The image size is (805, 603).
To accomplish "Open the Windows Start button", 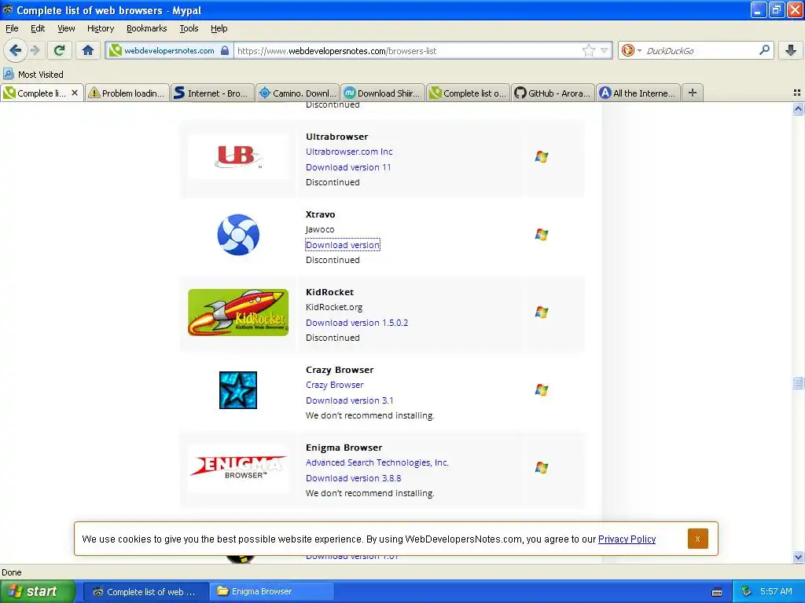I will point(38,591).
